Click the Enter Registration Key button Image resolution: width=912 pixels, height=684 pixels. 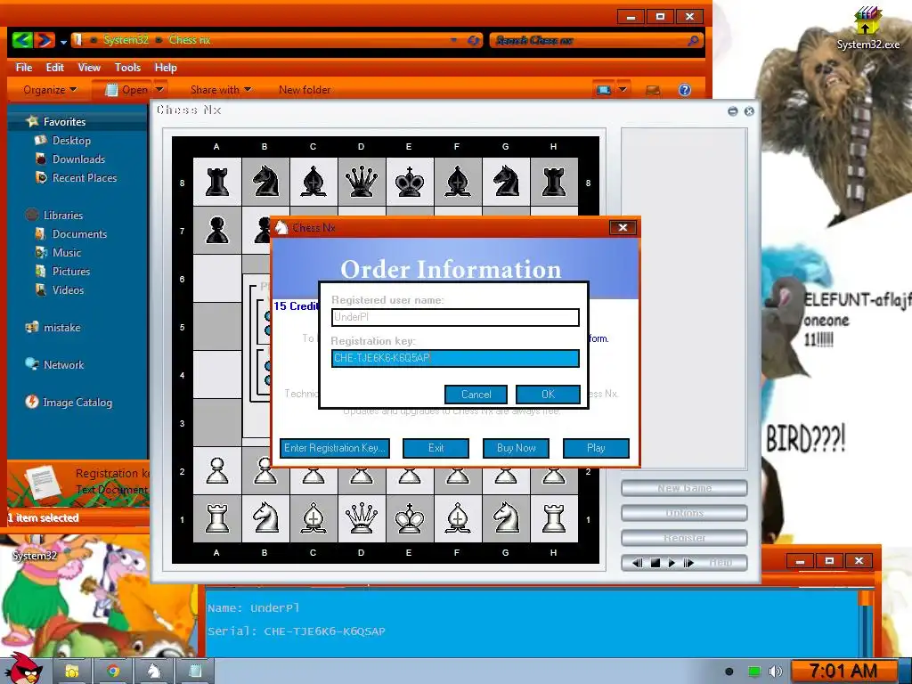click(335, 448)
